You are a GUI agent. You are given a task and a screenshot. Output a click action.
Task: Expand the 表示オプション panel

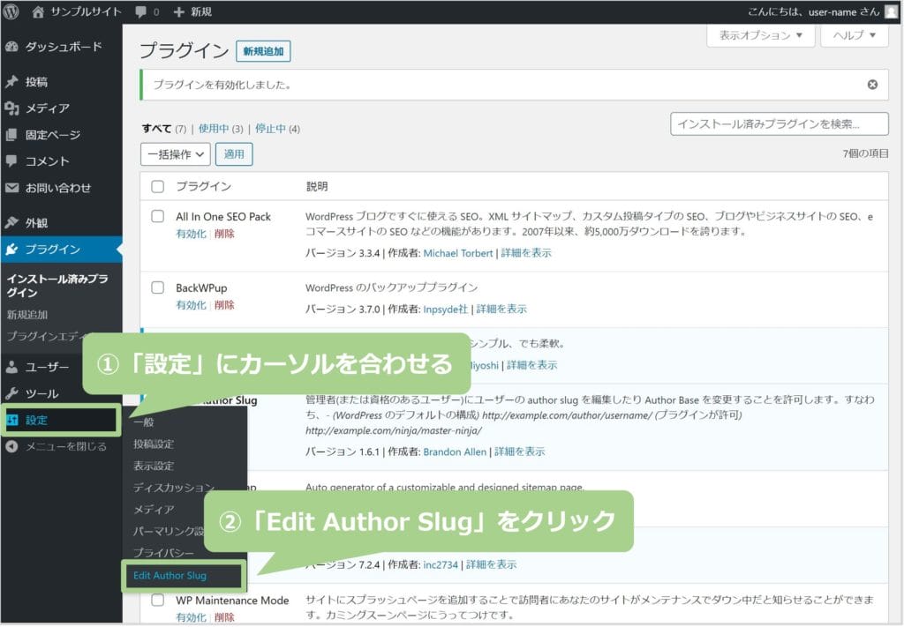[x=760, y=35]
